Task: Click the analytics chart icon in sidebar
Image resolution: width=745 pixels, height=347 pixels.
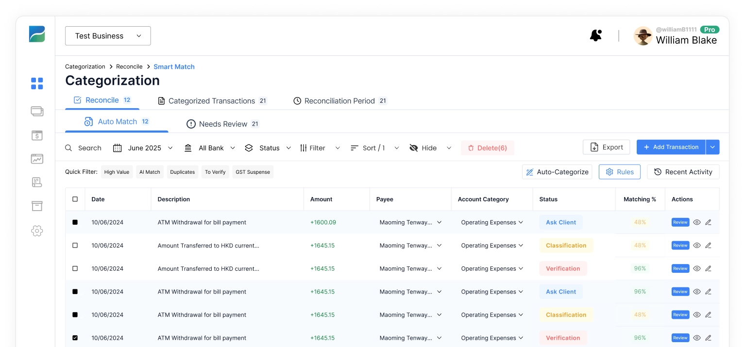Action: pyautogui.click(x=37, y=159)
